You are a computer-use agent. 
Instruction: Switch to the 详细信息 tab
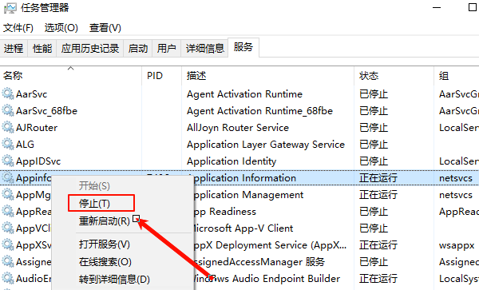tap(205, 48)
